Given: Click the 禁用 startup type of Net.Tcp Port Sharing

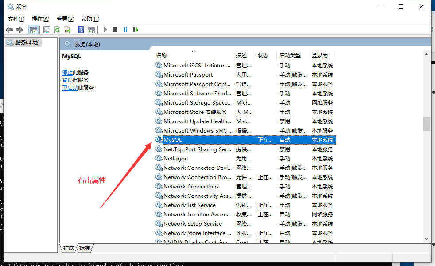Looking at the screenshot, I should pos(285,149).
